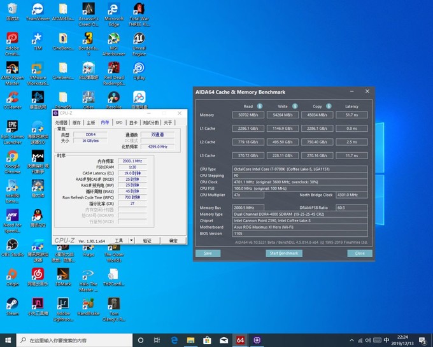This screenshot has width=433, height=347.
Task: Click the 内存频率 value 2000.1 MHz
Action: [x=132, y=161]
